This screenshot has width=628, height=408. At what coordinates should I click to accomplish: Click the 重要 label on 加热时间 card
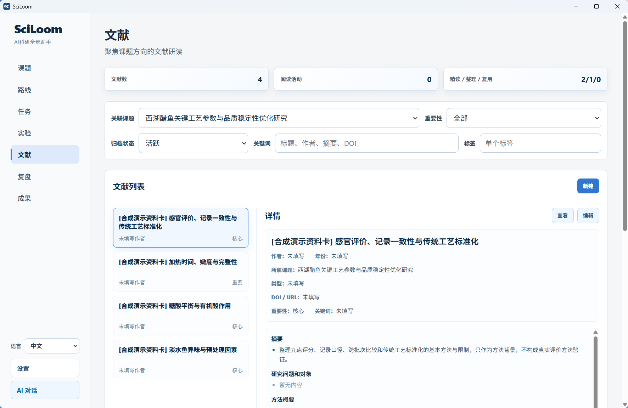237,282
